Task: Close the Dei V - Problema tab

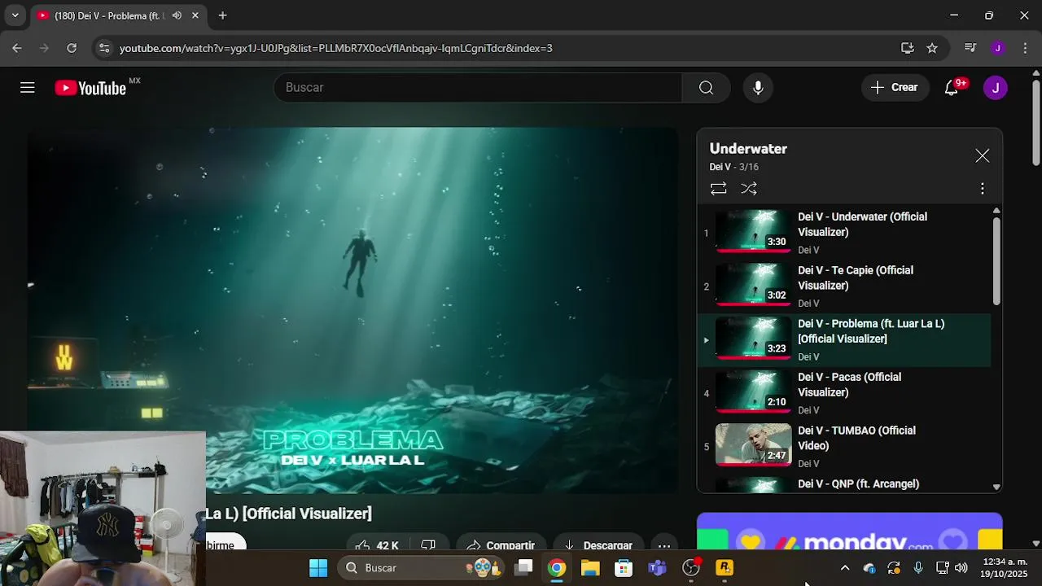Action: 195,15
